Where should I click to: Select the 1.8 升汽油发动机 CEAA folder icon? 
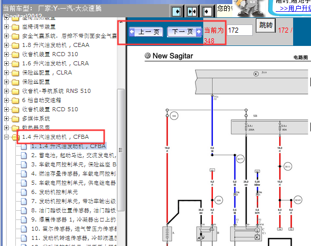click(15, 45)
